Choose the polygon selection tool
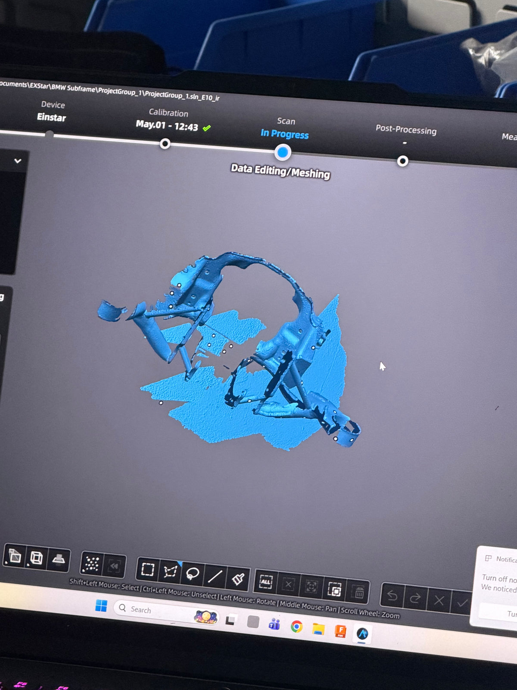 (x=170, y=571)
